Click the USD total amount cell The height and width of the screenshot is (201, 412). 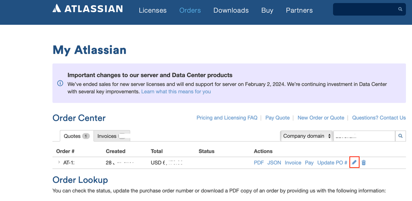click(167, 163)
